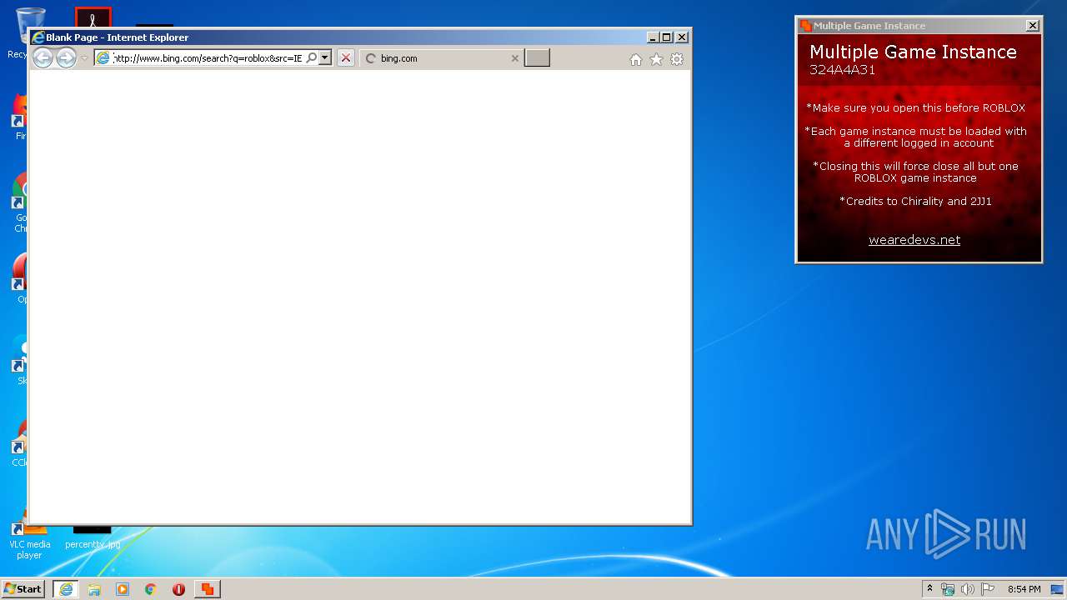Minimize the Internet Explorer window
Image resolution: width=1067 pixels, height=600 pixels.
point(653,37)
